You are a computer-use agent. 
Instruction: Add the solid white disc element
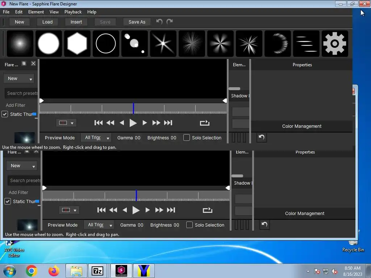tap(49, 43)
